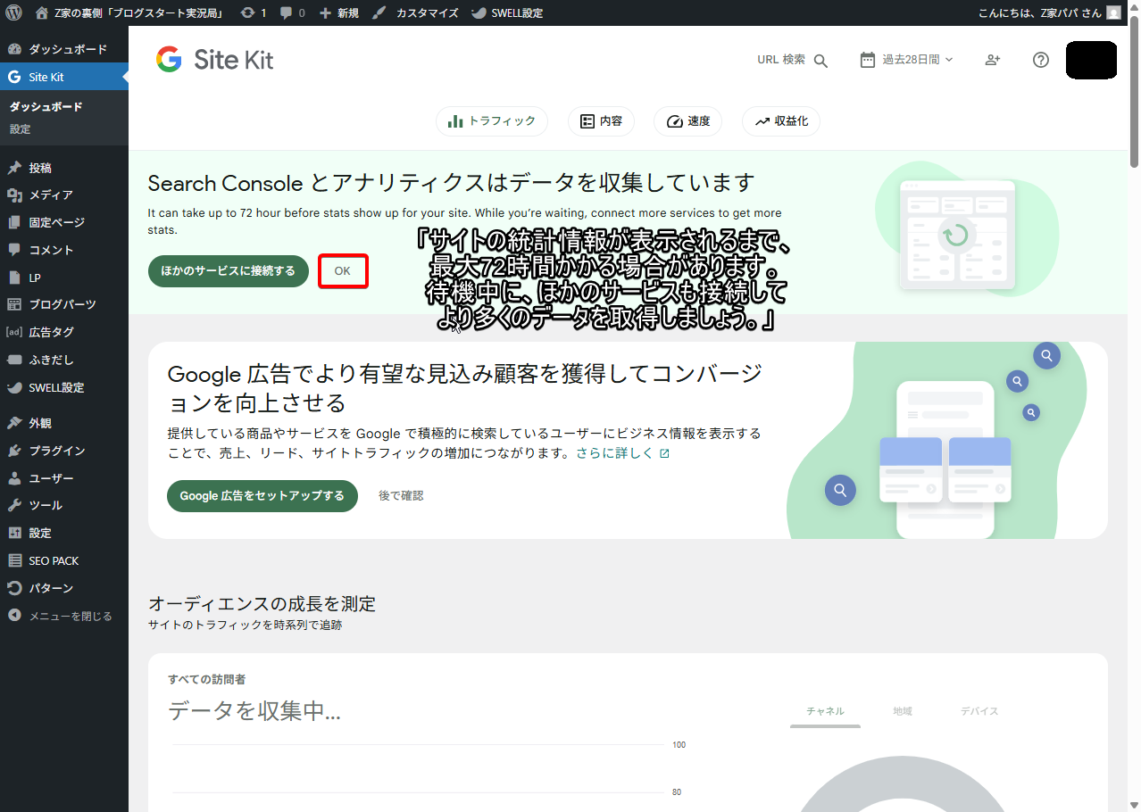
Task: Open ユーザー in the sidebar
Action: click(64, 478)
